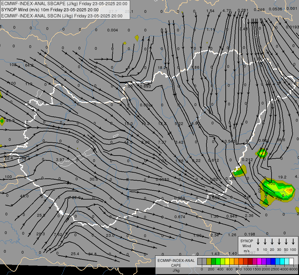299x275 pixels.
Task: Click the 20 m/s wind arrow in legend
Action: [x=272, y=242]
